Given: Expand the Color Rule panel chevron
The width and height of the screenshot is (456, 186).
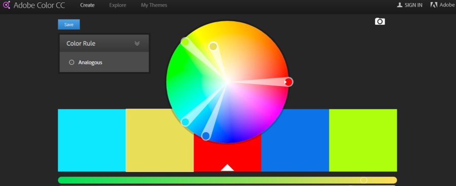Looking at the screenshot, I should click(x=137, y=44).
